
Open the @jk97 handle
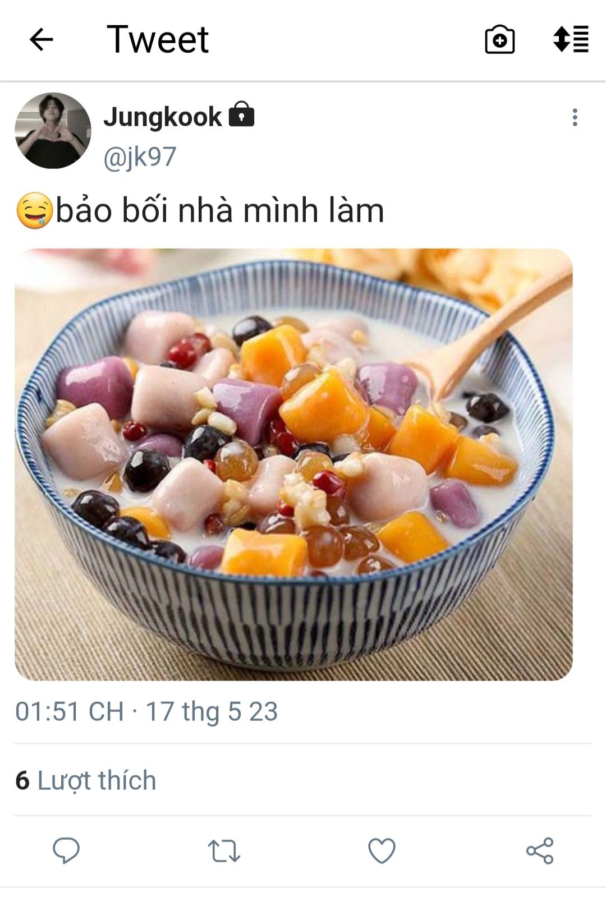[x=140, y=157]
